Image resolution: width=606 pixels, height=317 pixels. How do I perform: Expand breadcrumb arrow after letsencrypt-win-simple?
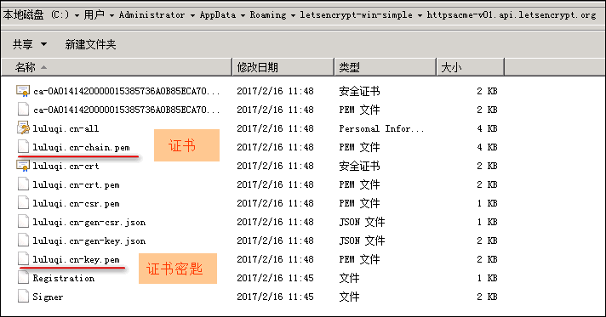[420, 15]
